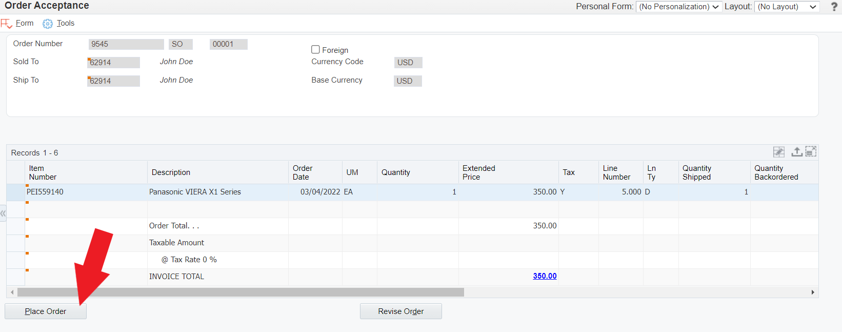Click the Place Order button

(46, 311)
